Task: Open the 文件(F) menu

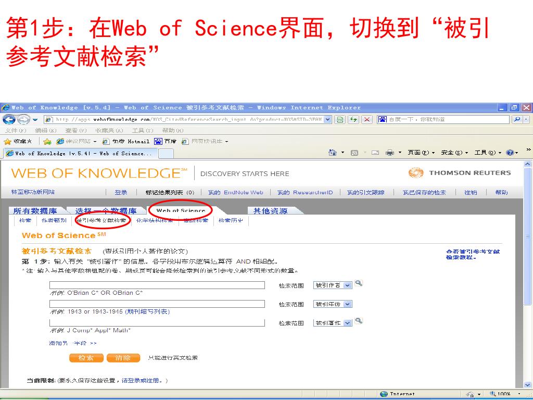Action: (x=16, y=130)
